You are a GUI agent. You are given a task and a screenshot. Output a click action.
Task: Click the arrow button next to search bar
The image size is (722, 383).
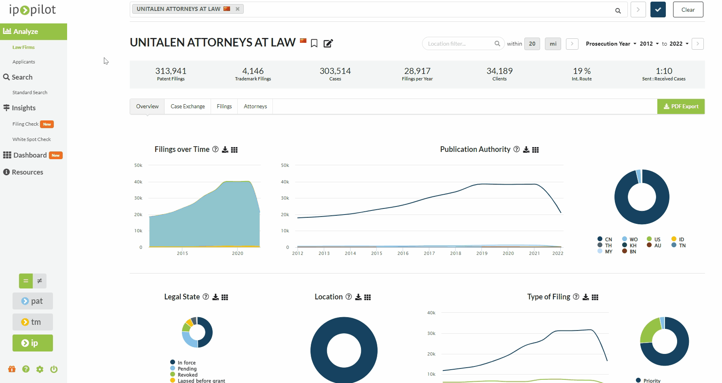tap(638, 10)
